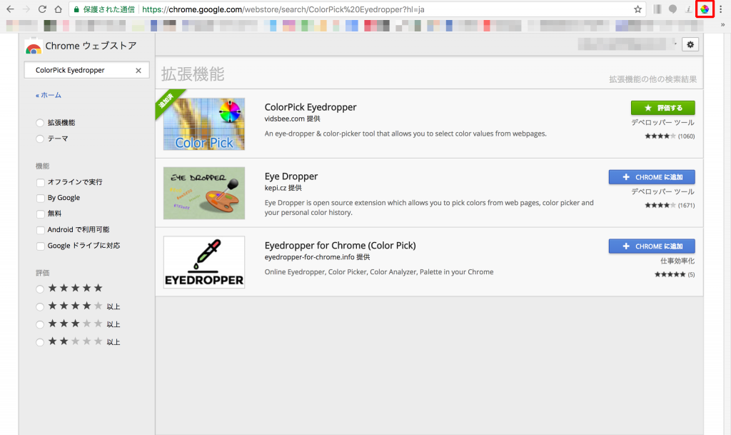Open the Color Pick thumbnail image

203,124
